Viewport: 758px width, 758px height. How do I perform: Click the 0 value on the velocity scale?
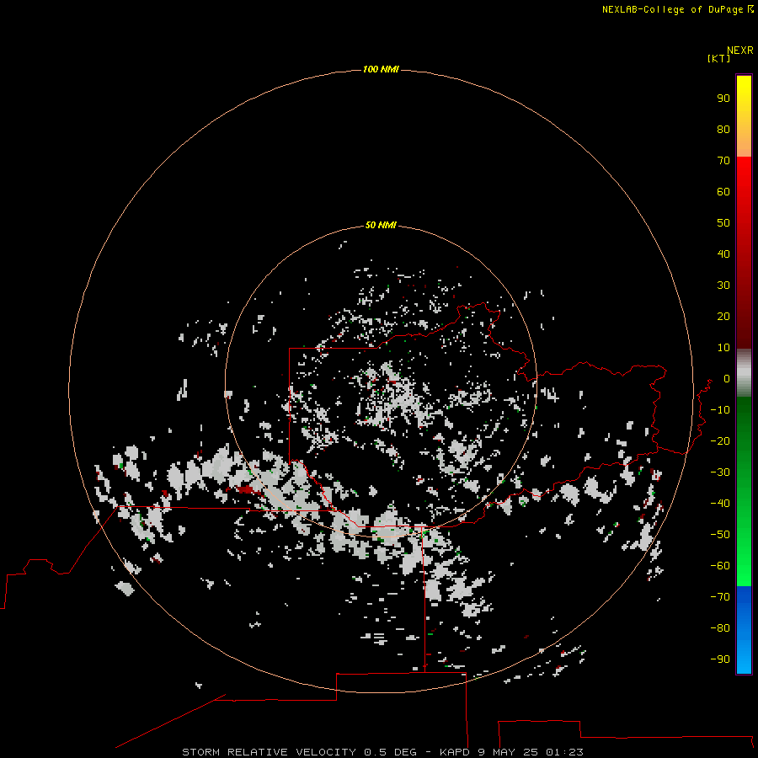(727, 378)
